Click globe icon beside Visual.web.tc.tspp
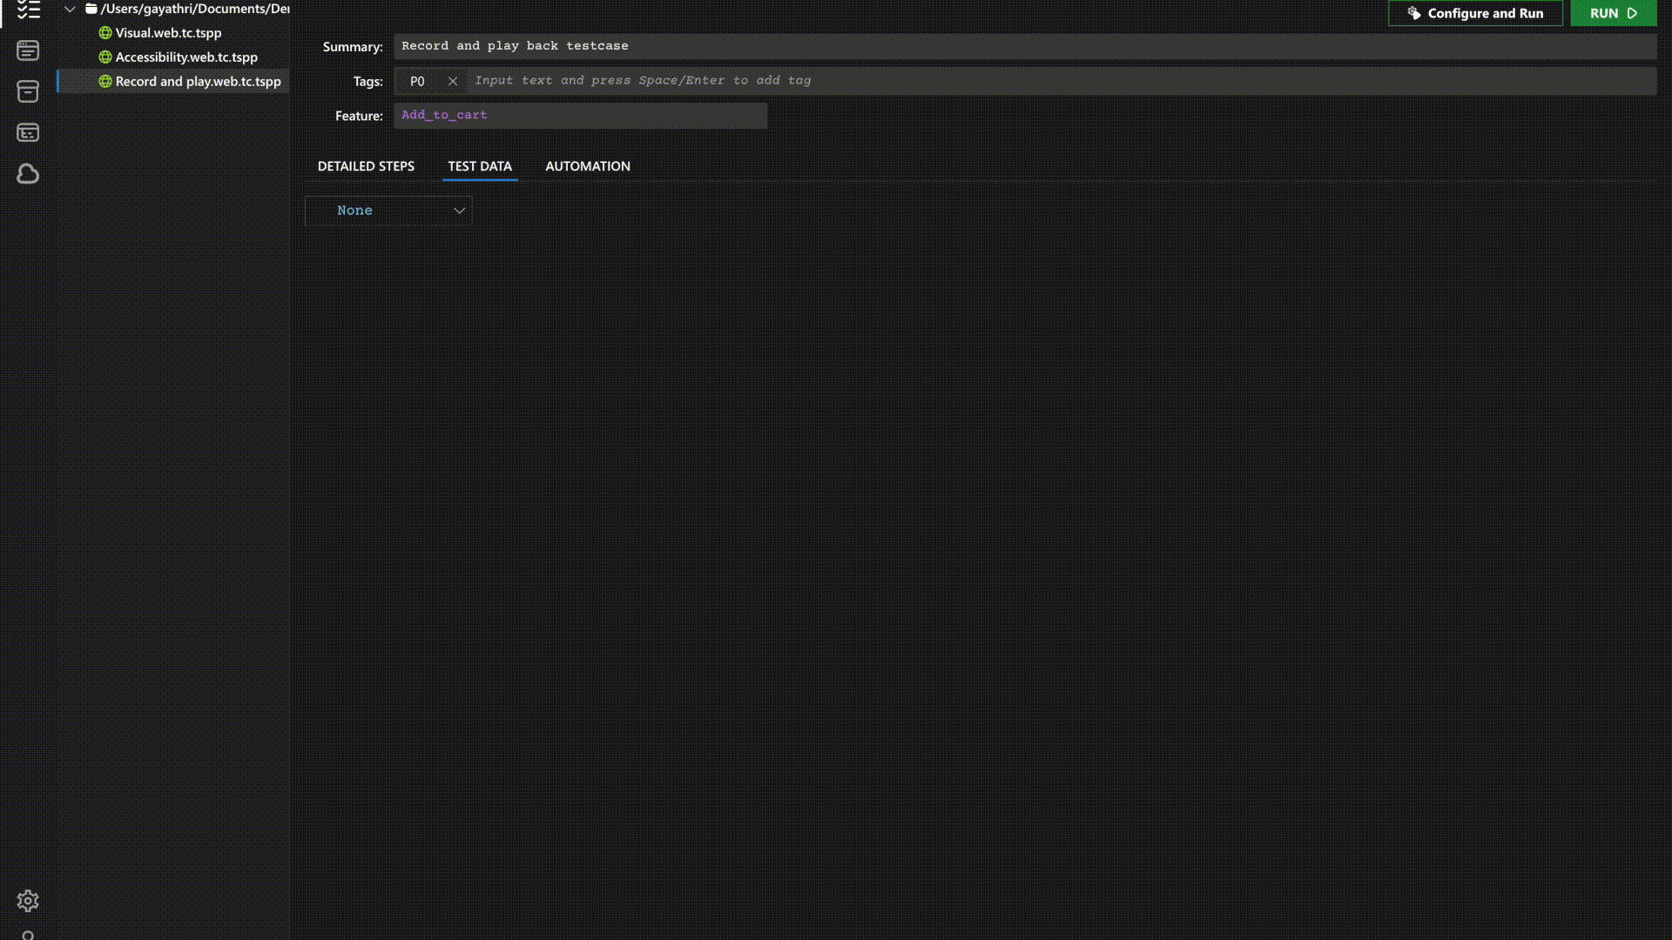The image size is (1672, 940). [x=105, y=33]
